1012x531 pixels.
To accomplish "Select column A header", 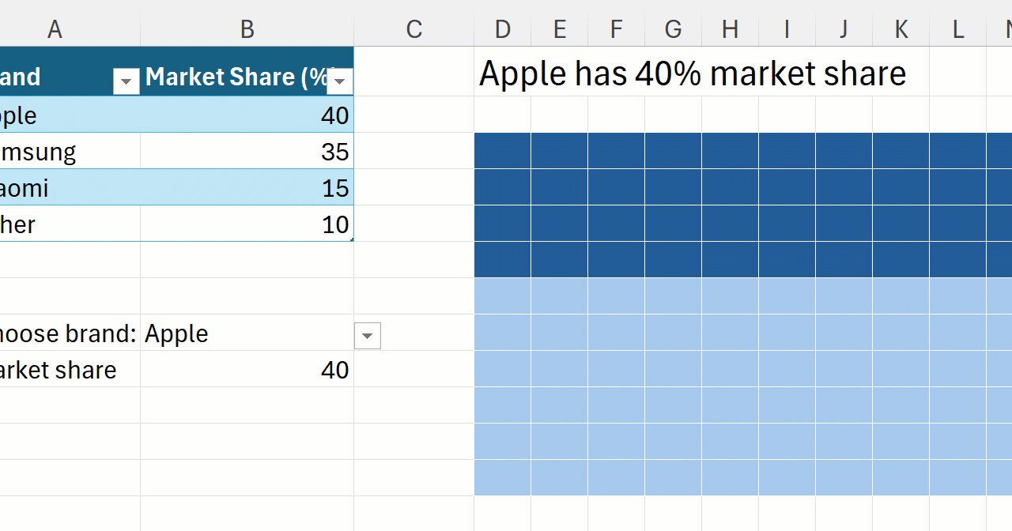I will 55,29.
